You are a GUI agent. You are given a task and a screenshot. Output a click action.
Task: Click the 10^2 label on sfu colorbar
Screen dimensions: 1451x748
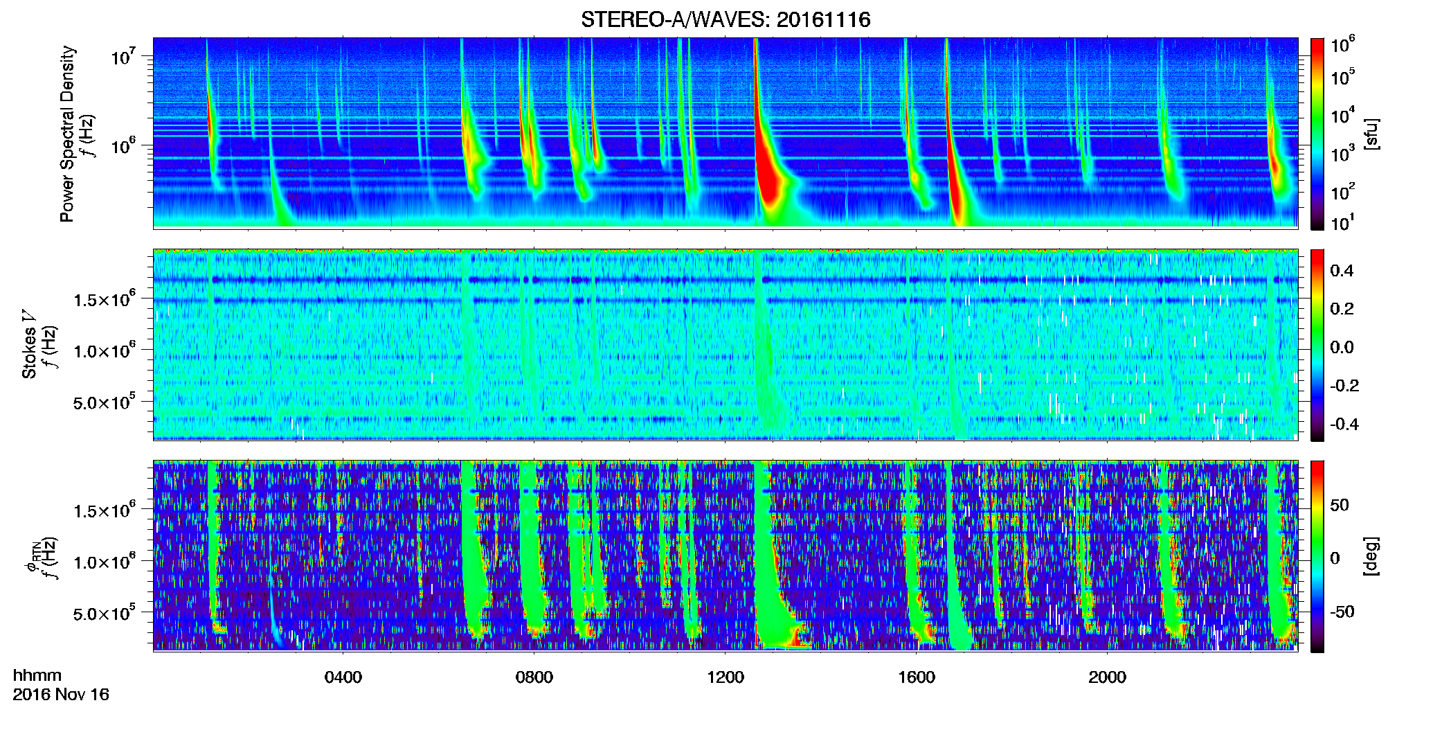(1343, 191)
